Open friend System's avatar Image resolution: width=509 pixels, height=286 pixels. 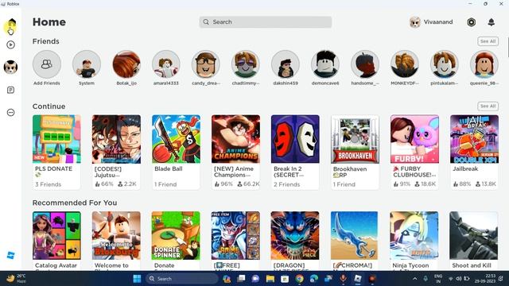click(87, 64)
